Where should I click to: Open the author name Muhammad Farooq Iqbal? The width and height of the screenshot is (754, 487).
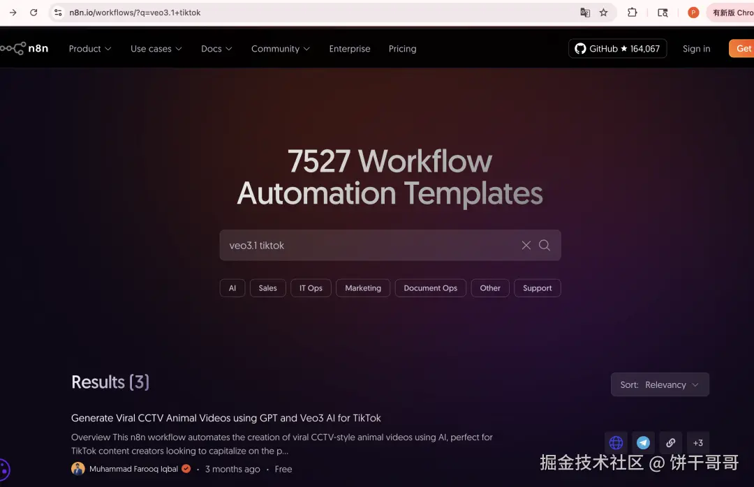click(x=133, y=469)
